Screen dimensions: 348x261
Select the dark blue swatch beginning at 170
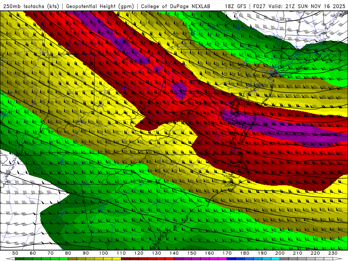pyautogui.click(x=231, y=259)
